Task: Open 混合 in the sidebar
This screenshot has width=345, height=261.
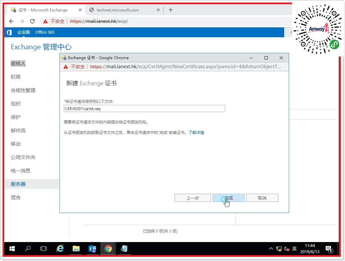Action: (x=16, y=198)
